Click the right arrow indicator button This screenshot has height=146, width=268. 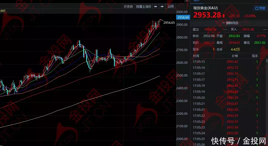tap(162, 6)
